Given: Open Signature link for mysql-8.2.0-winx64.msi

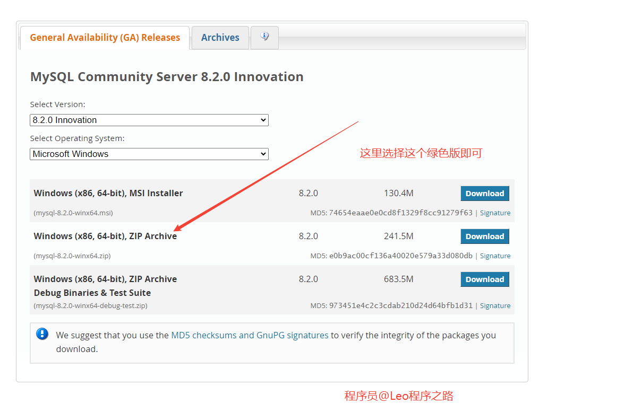Looking at the screenshot, I should pyautogui.click(x=495, y=213).
